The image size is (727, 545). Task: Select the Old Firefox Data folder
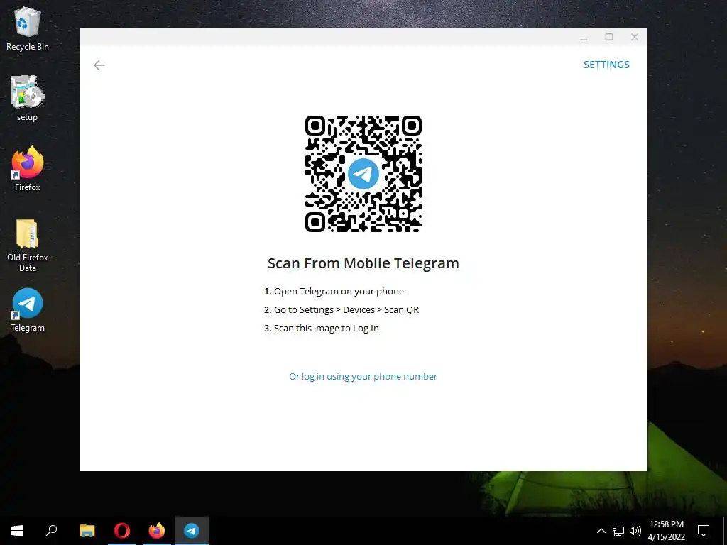point(28,245)
